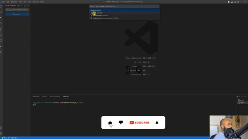Click the main branch indicator in status bar
This screenshot has height=139, width=248.
(5, 138)
